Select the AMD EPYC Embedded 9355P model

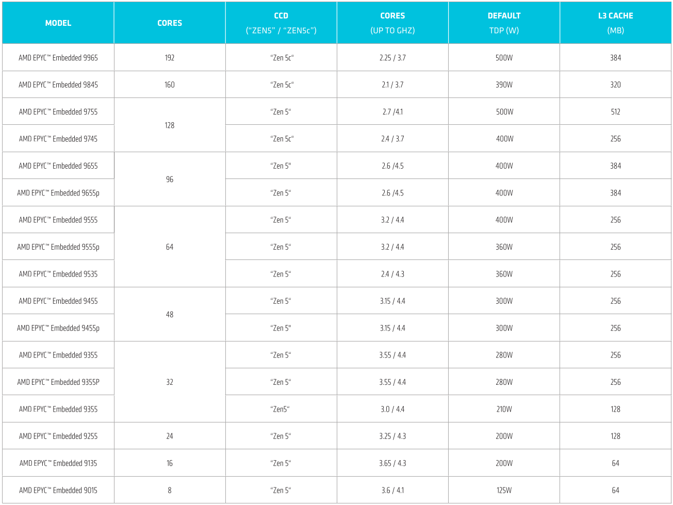(58, 382)
